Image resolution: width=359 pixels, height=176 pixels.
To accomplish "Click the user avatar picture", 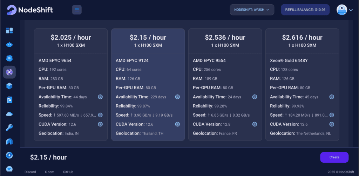I will coord(342,10).
